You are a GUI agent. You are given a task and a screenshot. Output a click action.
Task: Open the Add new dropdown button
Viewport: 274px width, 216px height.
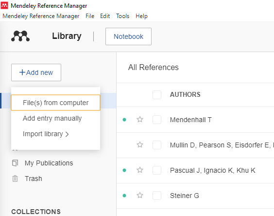tap(36, 72)
